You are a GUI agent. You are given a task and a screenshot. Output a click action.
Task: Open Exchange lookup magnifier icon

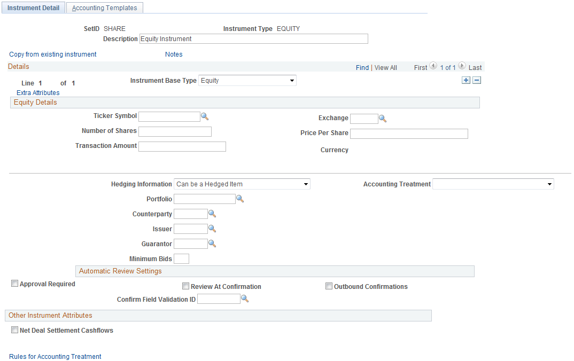[x=383, y=119]
